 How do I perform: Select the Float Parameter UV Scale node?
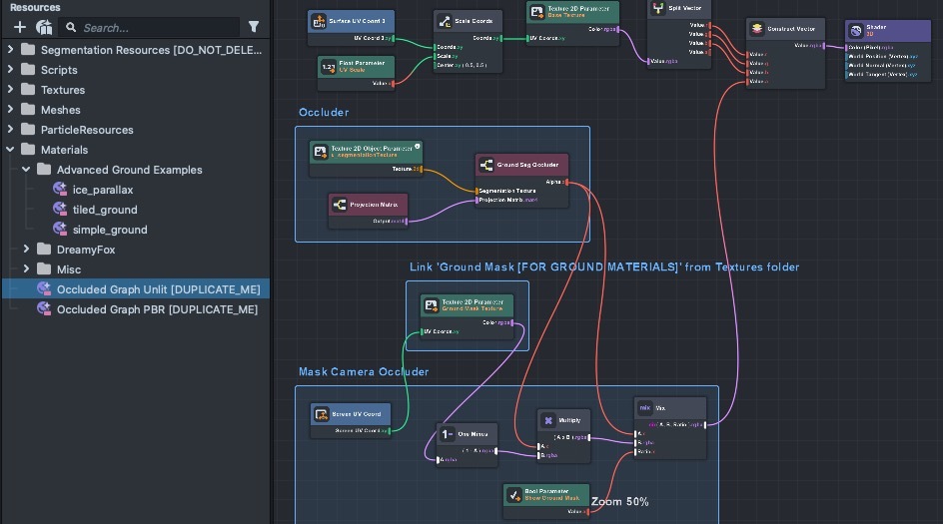[x=357, y=67]
